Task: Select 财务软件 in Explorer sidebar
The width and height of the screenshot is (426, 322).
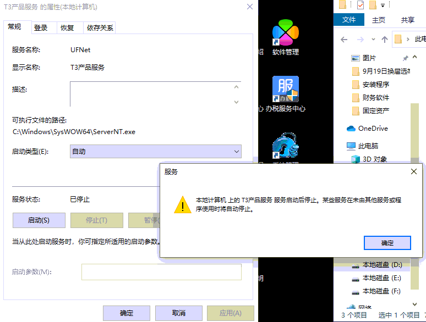Action: point(376,98)
